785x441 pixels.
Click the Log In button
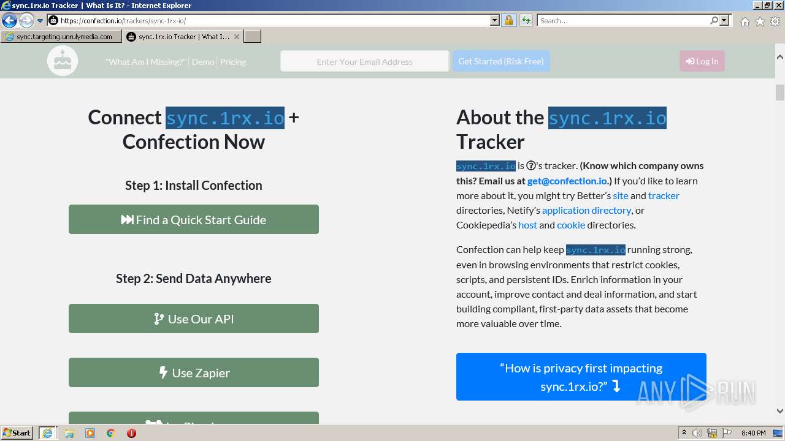coord(702,61)
